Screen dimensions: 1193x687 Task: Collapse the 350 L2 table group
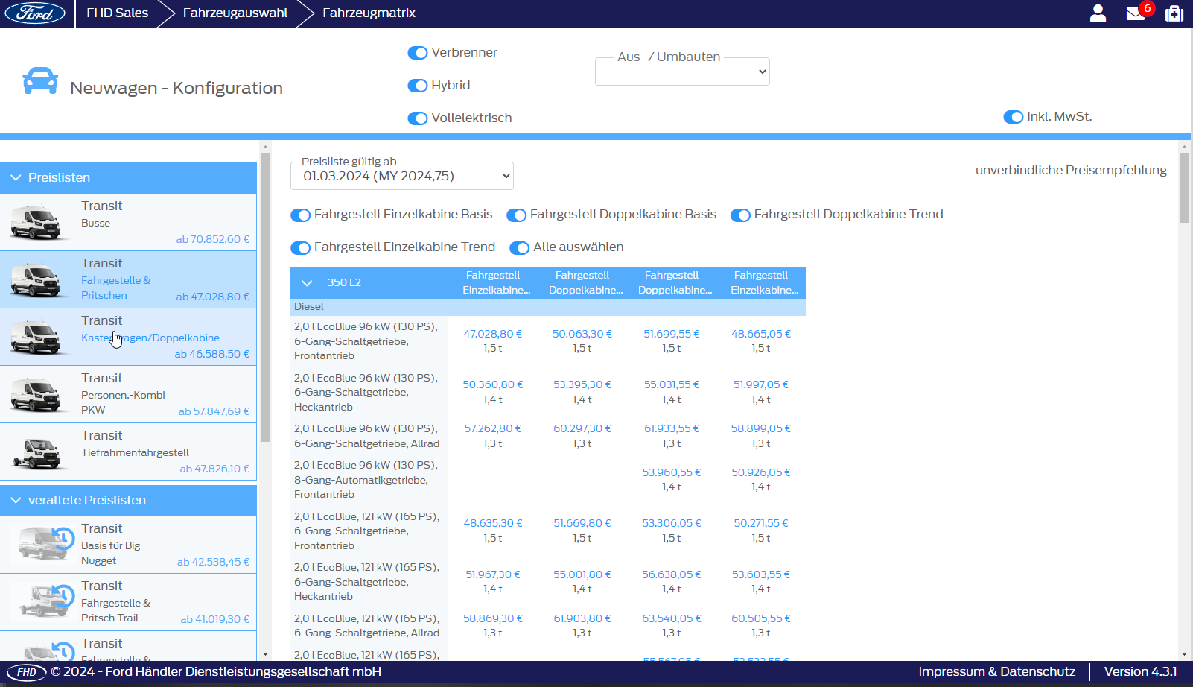(307, 283)
